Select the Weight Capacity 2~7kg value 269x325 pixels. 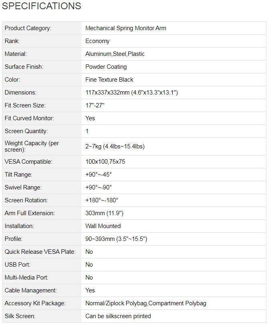(115, 146)
